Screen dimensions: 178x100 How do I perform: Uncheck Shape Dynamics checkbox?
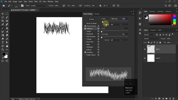point(85,26)
